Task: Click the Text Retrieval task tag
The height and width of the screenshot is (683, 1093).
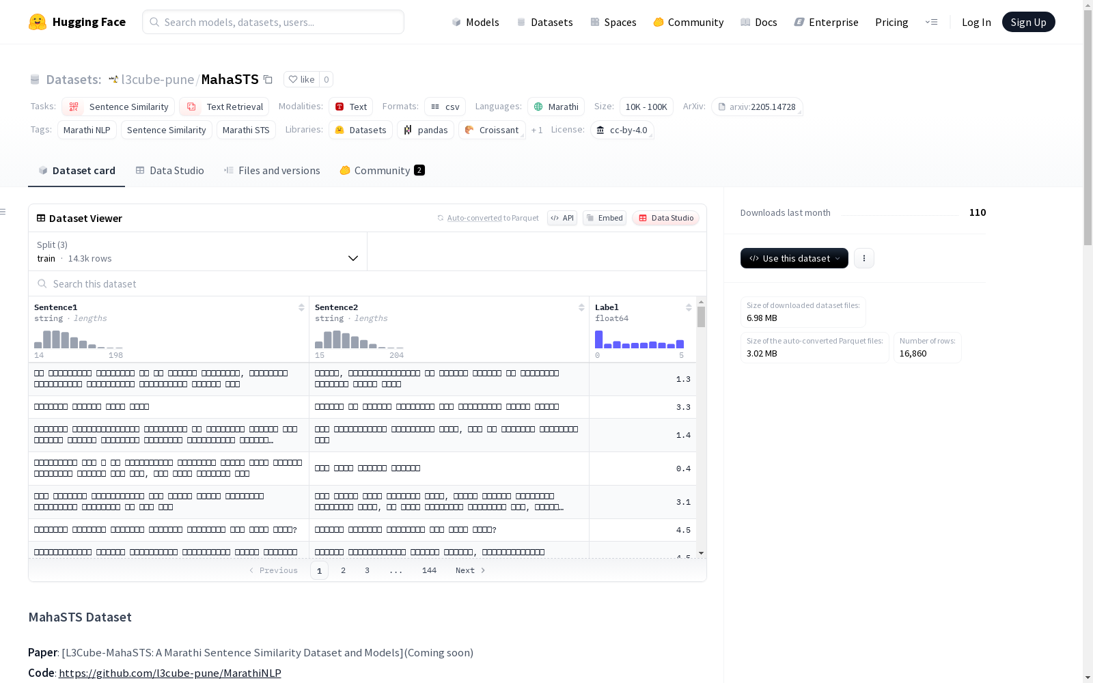Action: pos(224,107)
